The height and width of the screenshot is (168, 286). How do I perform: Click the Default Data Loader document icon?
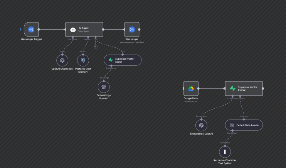(x=232, y=125)
